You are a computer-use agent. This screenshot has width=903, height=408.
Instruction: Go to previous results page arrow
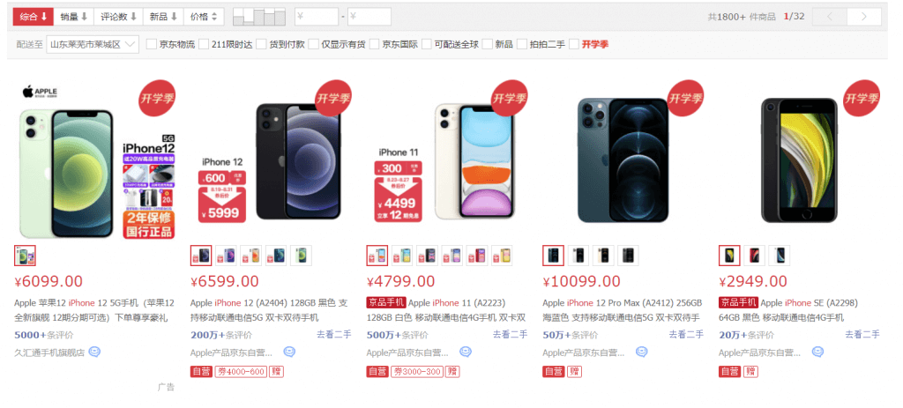829,17
